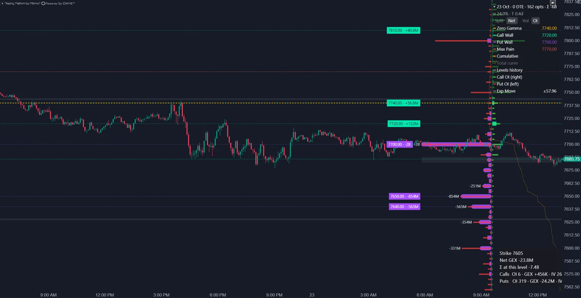Click the 9:00 PM time axis label
Image resolution: width=581 pixels, height=298 pixels.
click(x=274, y=295)
